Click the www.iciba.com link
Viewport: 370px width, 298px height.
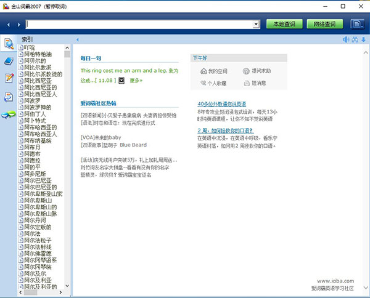click(x=335, y=281)
